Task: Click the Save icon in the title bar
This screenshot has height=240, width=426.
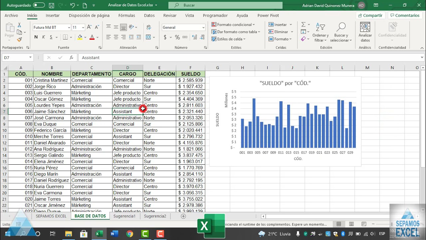Action: point(51,5)
